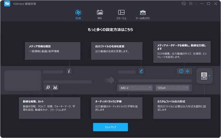Image resolution: width=221 pixels, height=138 pixels.
Task: Expand the 123.srt subtitle dropdown
Action: (187, 88)
